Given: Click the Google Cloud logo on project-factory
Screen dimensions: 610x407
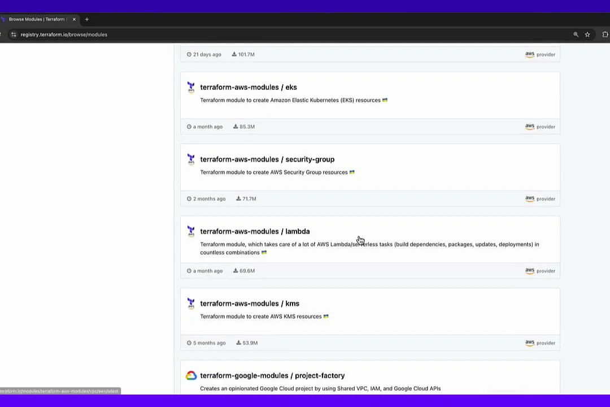Looking at the screenshot, I should [191, 375].
